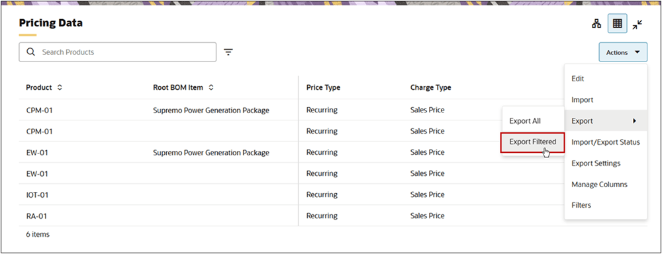Click Recurring in the RA-01 row
Image resolution: width=662 pixels, height=254 pixels.
click(x=322, y=216)
